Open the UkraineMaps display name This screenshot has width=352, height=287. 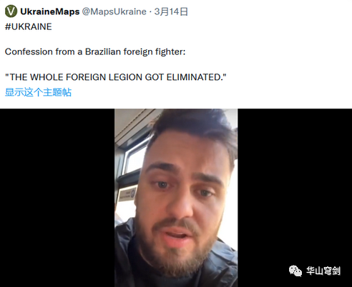(50, 11)
